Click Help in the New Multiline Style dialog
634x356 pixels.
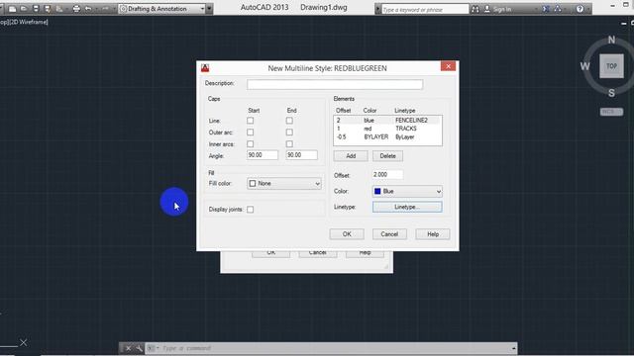point(433,234)
